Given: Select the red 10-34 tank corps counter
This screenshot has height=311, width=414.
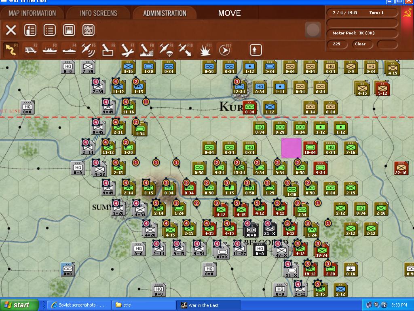Looking at the screenshot, I should pos(310,148).
